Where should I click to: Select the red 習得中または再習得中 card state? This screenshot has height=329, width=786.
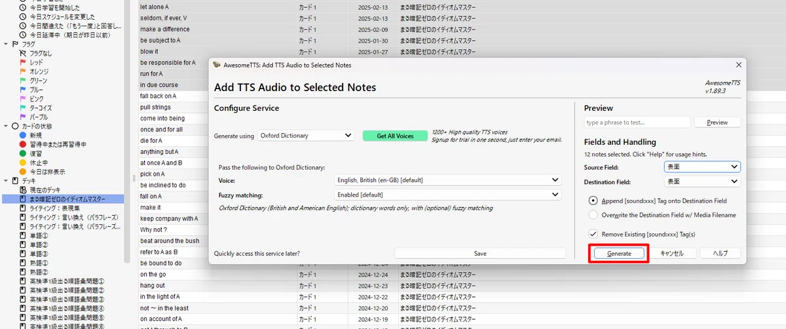52,144
